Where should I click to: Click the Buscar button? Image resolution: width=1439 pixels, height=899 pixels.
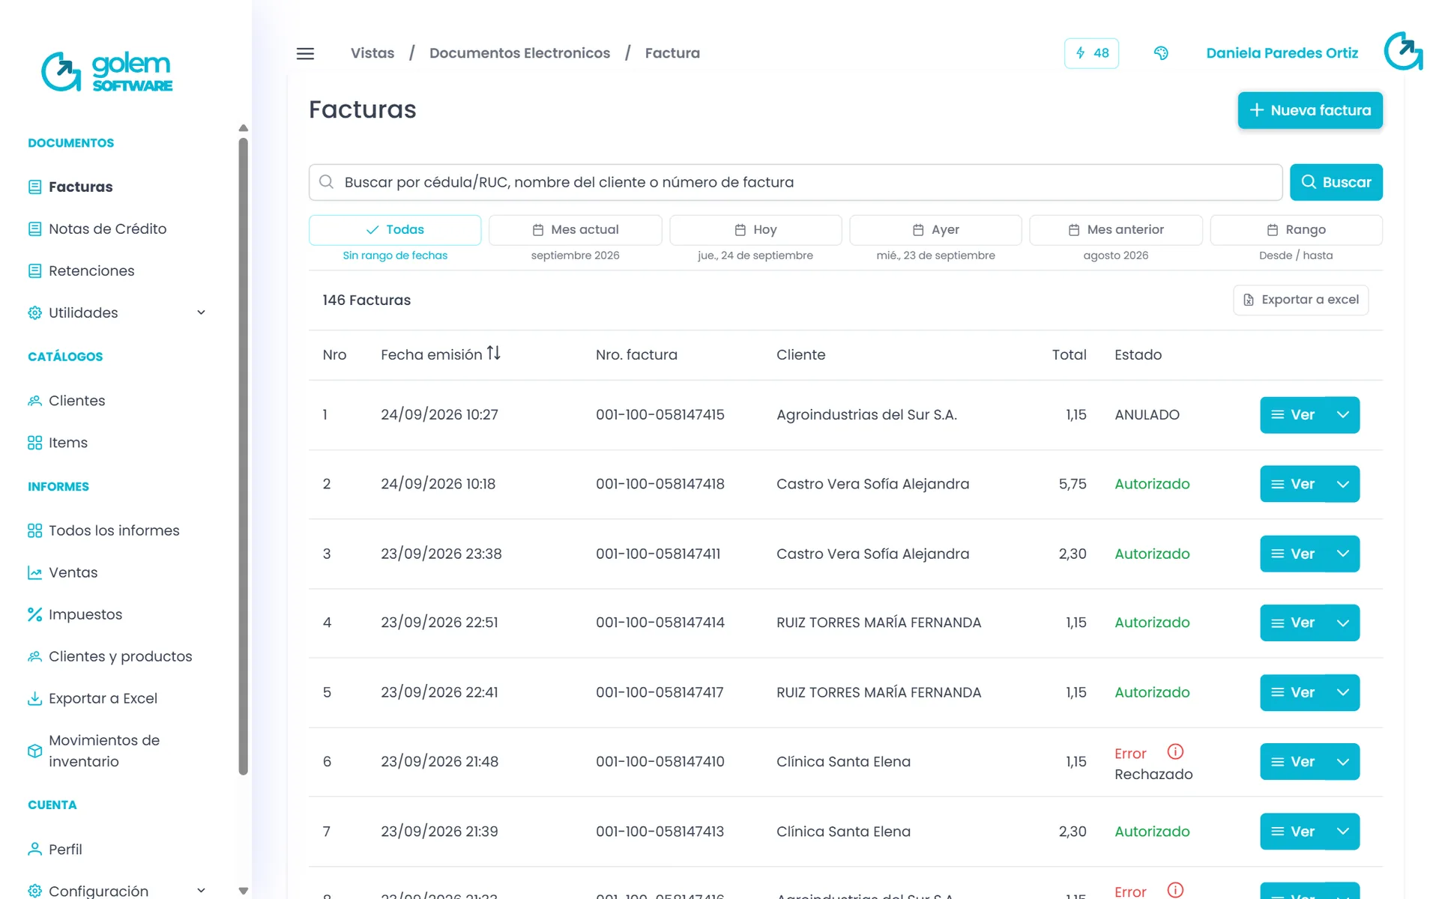pos(1336,182)
